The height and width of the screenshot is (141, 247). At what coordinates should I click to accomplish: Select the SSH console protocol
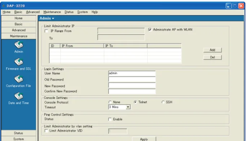pos(163,102)
